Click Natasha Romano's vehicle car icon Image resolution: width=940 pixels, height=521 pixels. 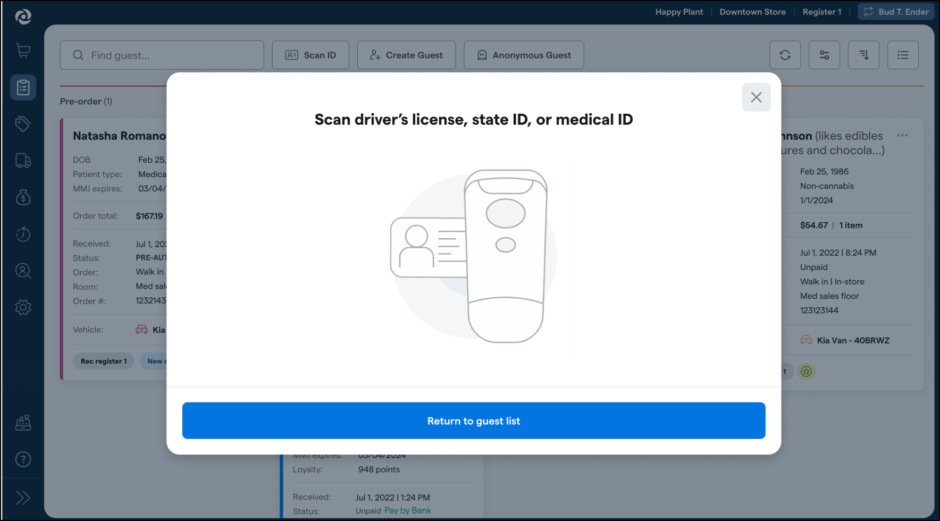[x=141, y=330]
